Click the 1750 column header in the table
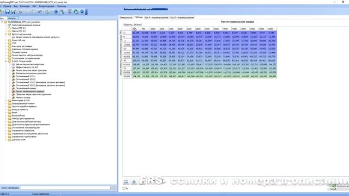Screen dimensions: 349x196 172,29
